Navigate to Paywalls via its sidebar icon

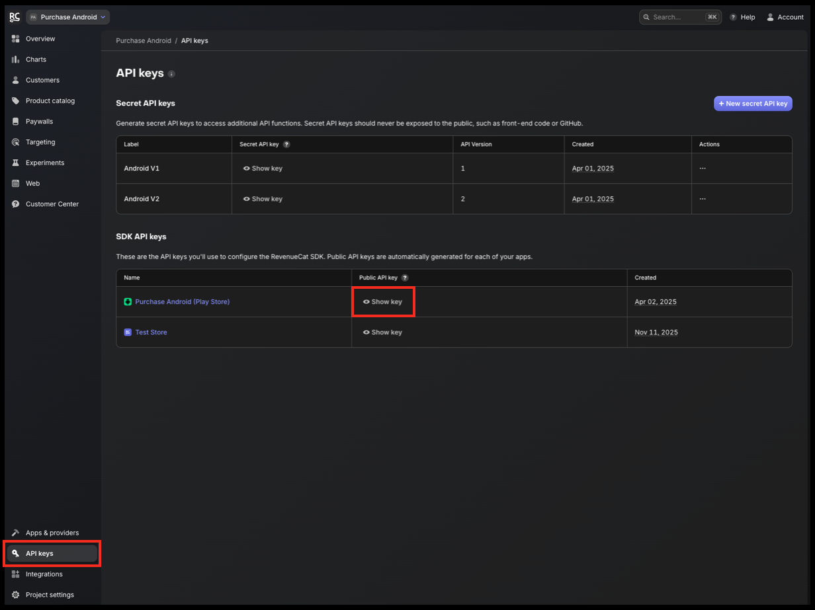tap(40, 121)
